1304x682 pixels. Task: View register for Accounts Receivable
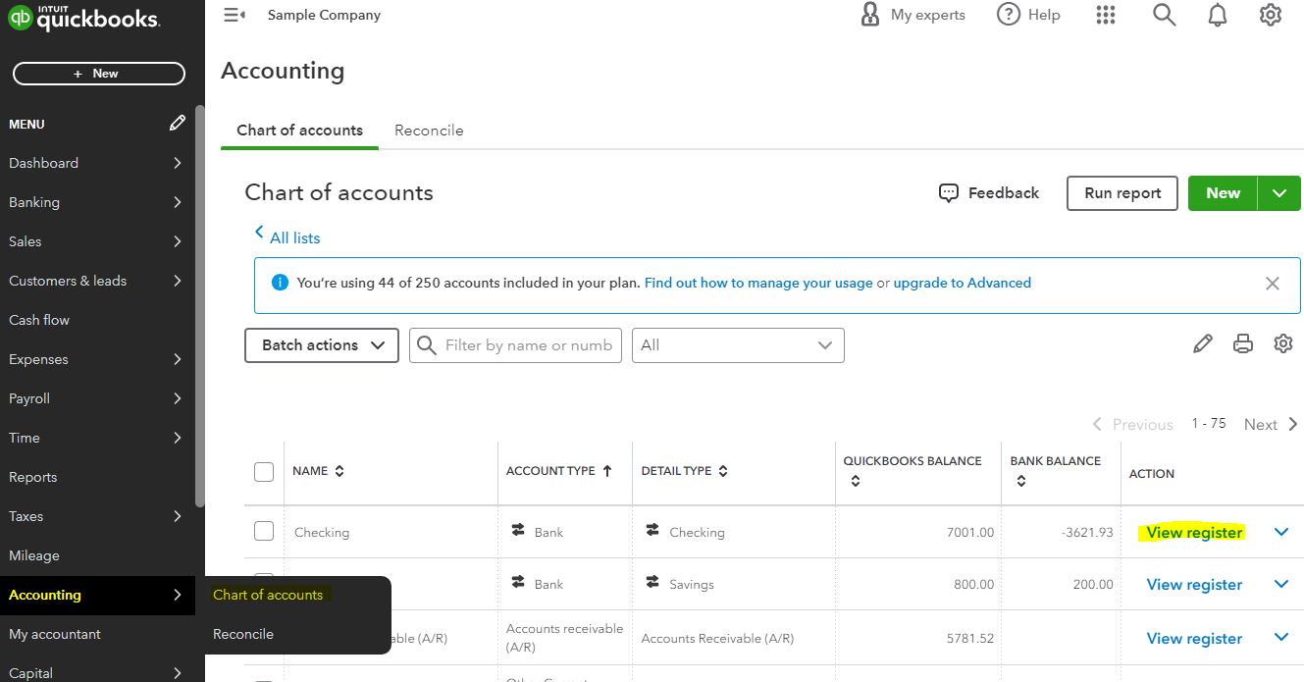coord(1194,638)
